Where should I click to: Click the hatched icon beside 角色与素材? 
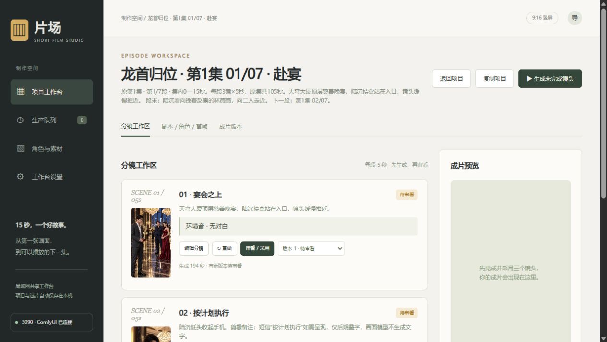[21, 148]
